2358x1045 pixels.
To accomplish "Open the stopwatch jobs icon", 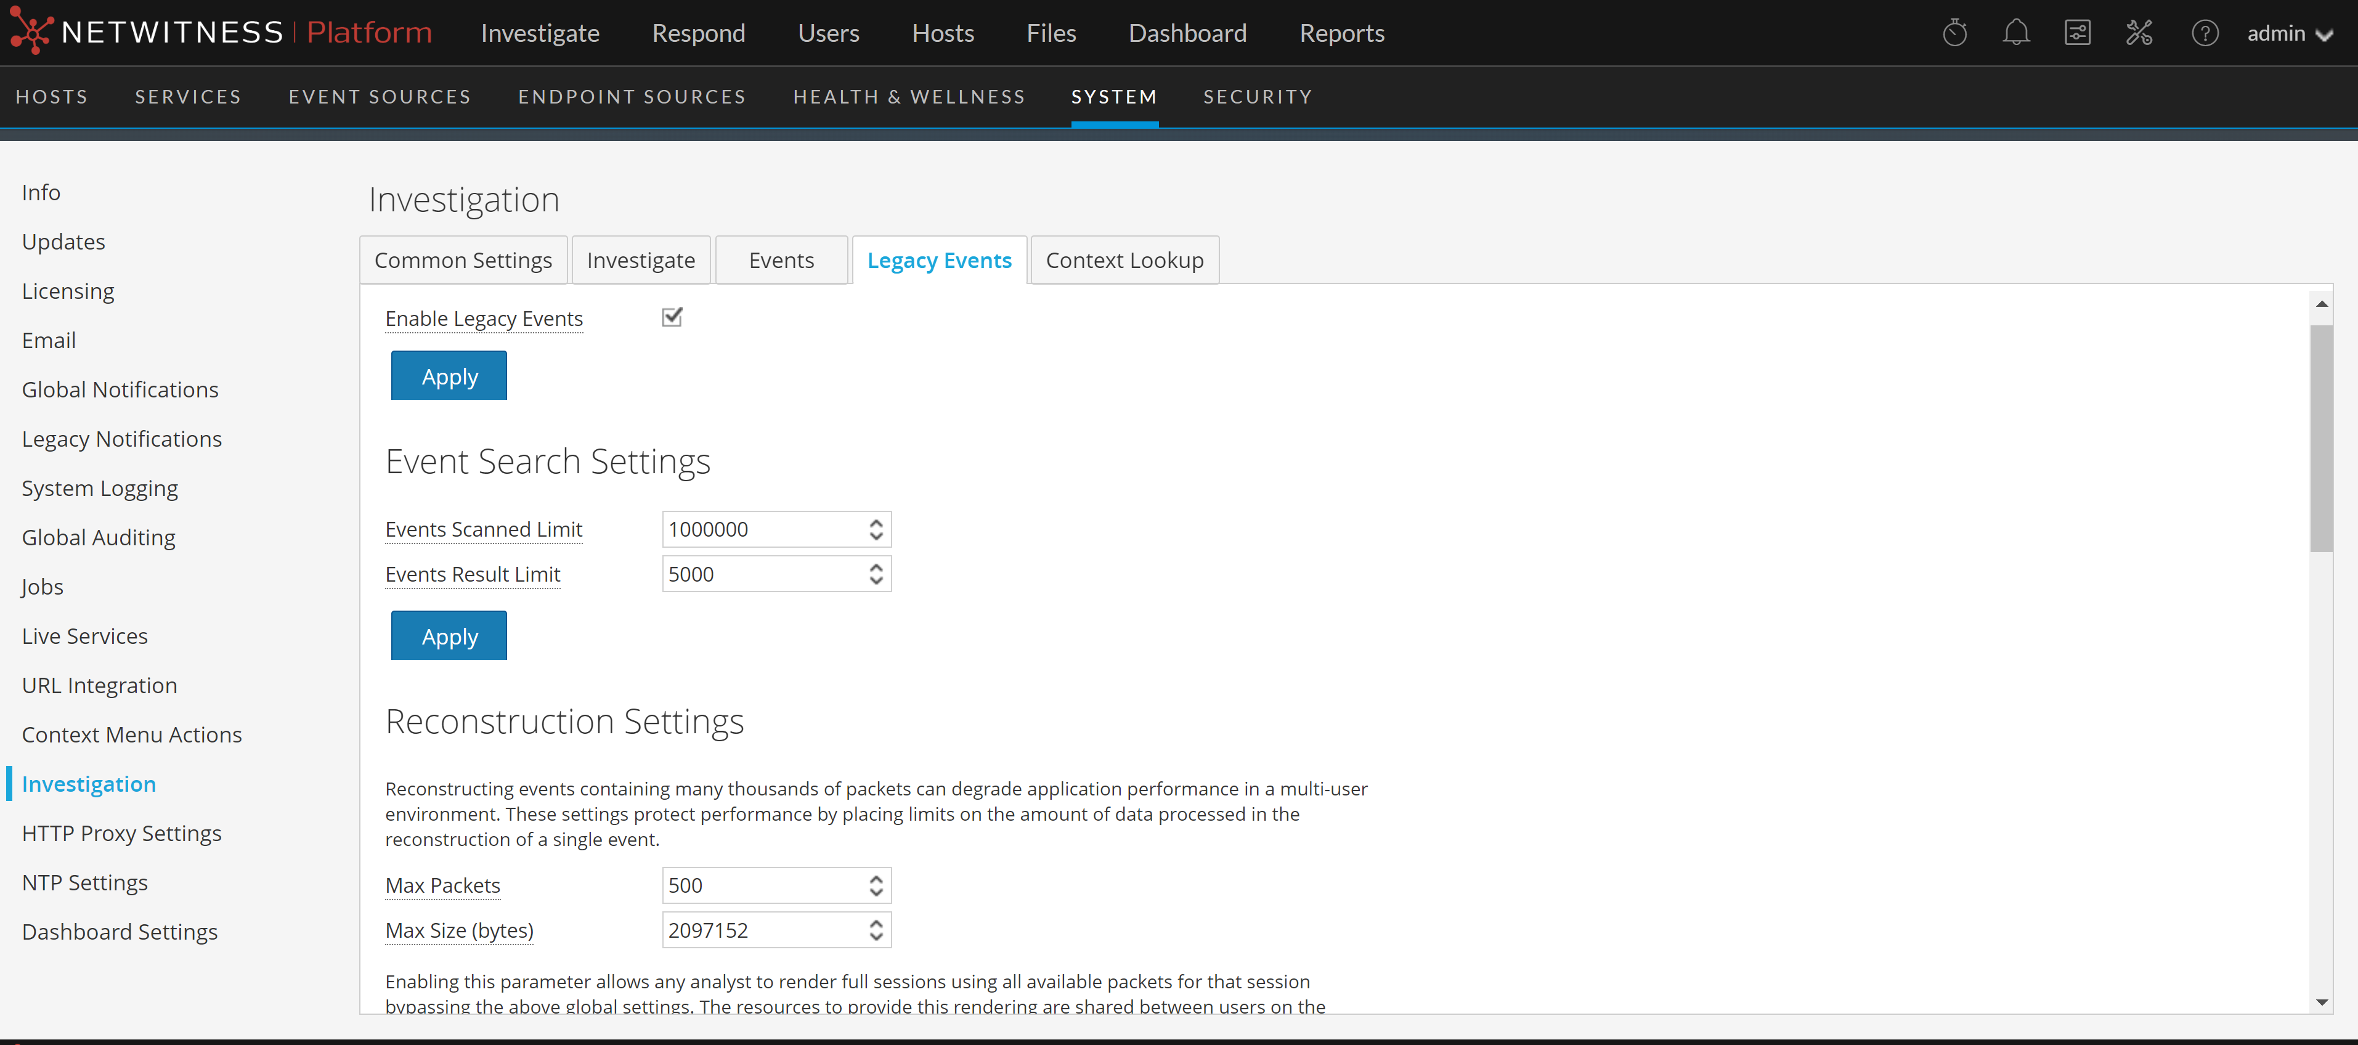I will [1954, 33].
